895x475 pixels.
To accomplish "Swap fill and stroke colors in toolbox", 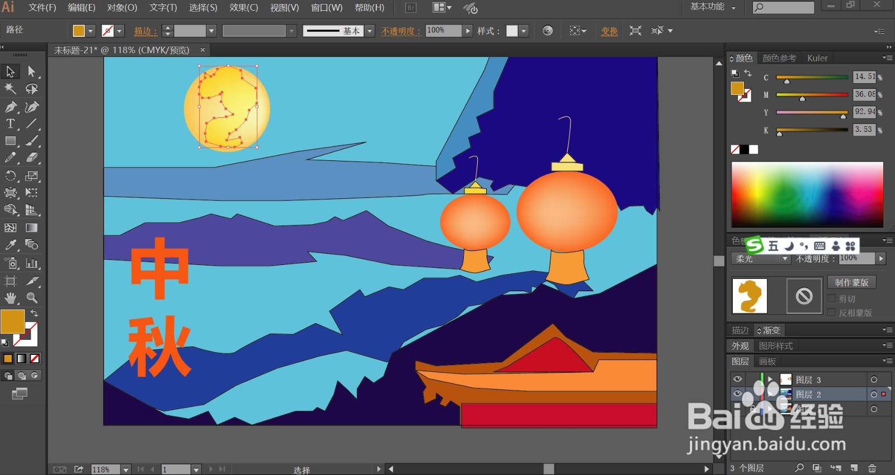I will [34, 313].
